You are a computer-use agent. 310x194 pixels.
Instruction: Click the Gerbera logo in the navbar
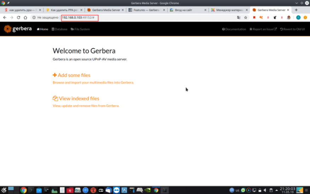tap(18, 29)
